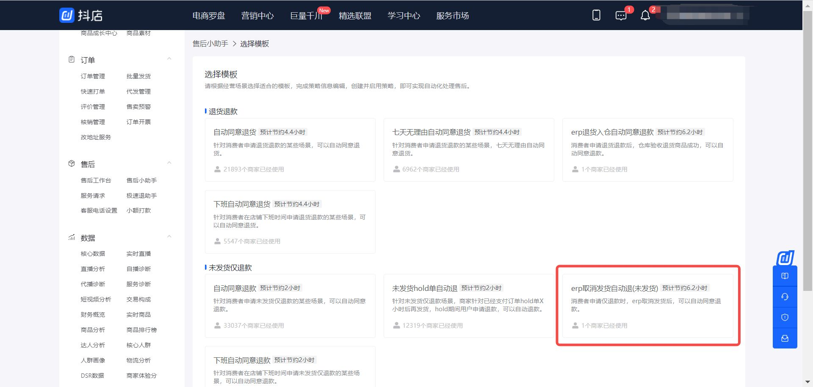Open the notification bell icon
The height and width of the screenshot is (387, 813).
[x=645, y=16]
